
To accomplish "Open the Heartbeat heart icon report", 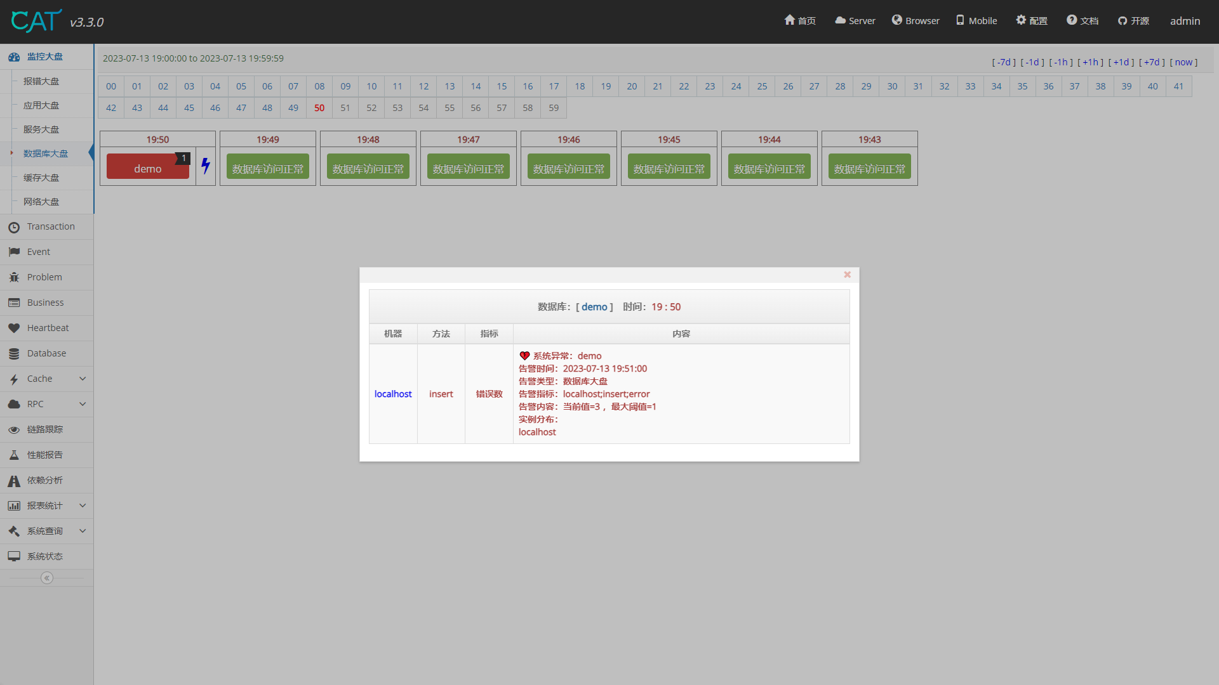I will [x=14, y=328].
